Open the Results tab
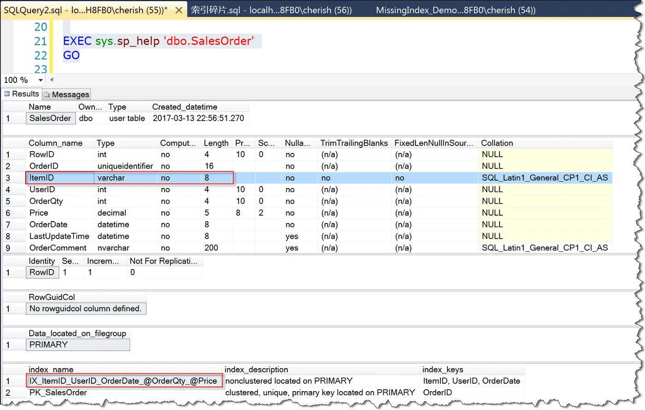This screenshot has width=645, height=410. (x=21, y=94)
